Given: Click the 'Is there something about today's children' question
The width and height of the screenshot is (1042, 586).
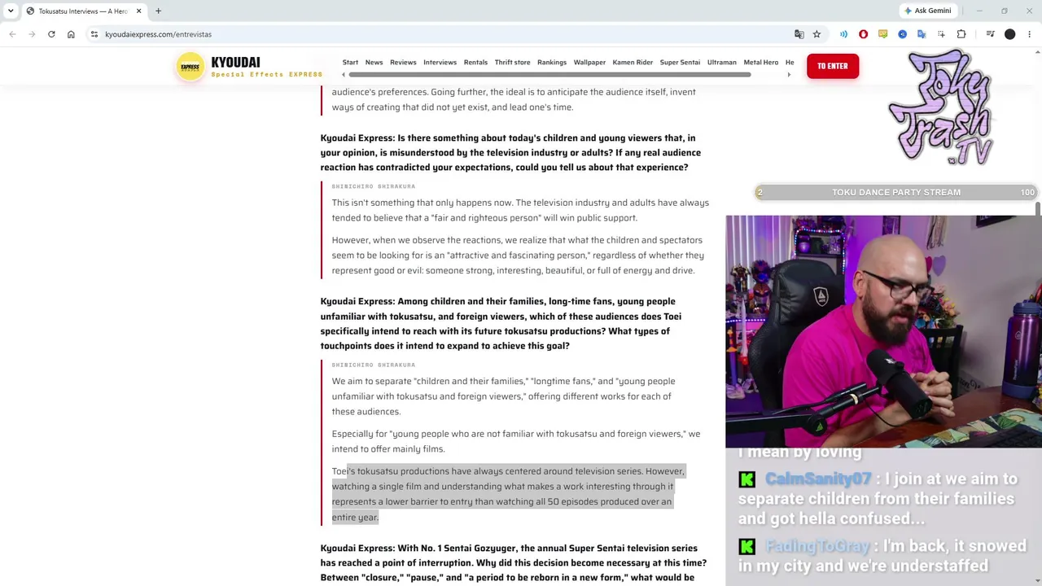Looking at the screenshot, I should coord(510,152).
